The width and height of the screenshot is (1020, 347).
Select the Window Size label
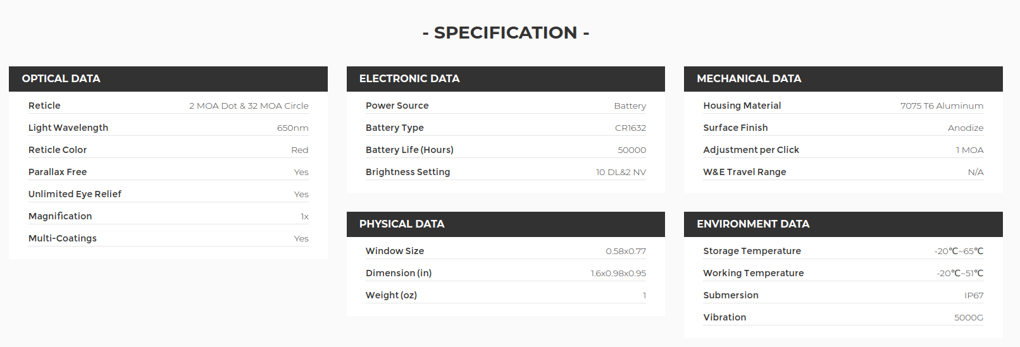[395, 251]
